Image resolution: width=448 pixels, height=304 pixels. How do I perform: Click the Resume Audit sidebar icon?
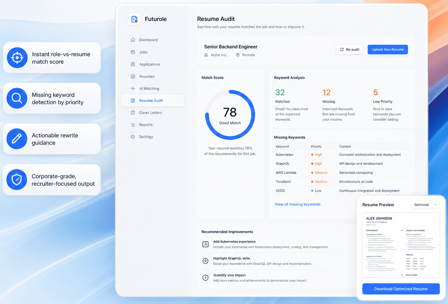133,101
